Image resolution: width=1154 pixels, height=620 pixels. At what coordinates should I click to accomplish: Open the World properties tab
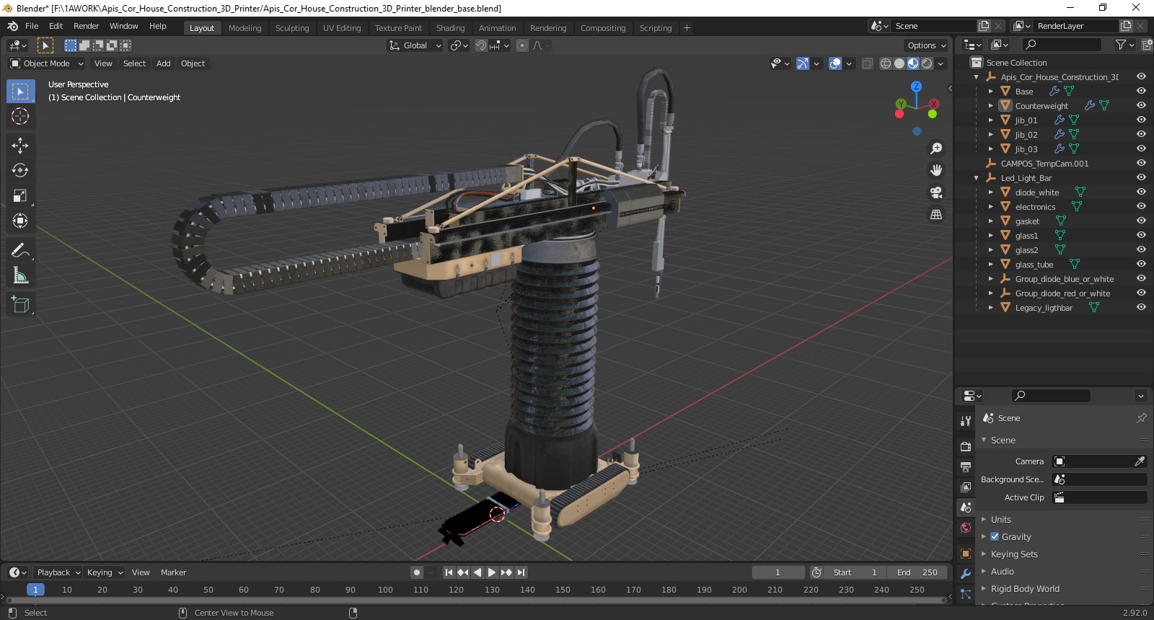click(966, 528)
